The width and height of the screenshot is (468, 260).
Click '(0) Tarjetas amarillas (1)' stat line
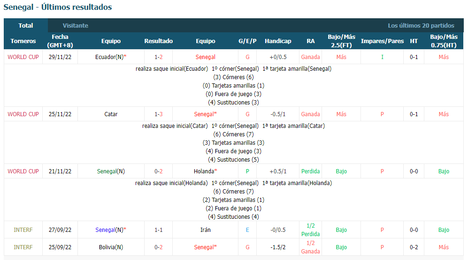pos(233,85)
